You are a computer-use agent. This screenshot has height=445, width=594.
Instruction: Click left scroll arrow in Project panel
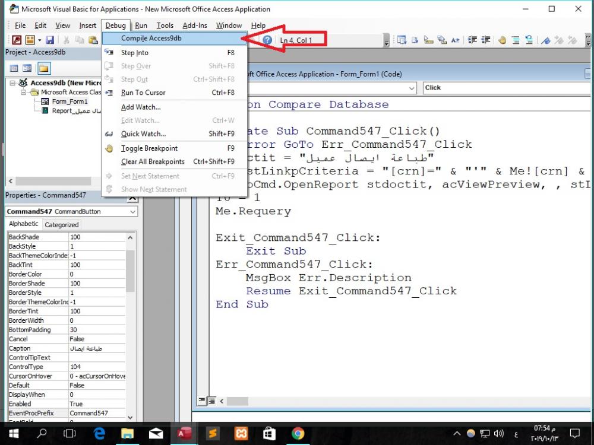[x=11, y=181]
